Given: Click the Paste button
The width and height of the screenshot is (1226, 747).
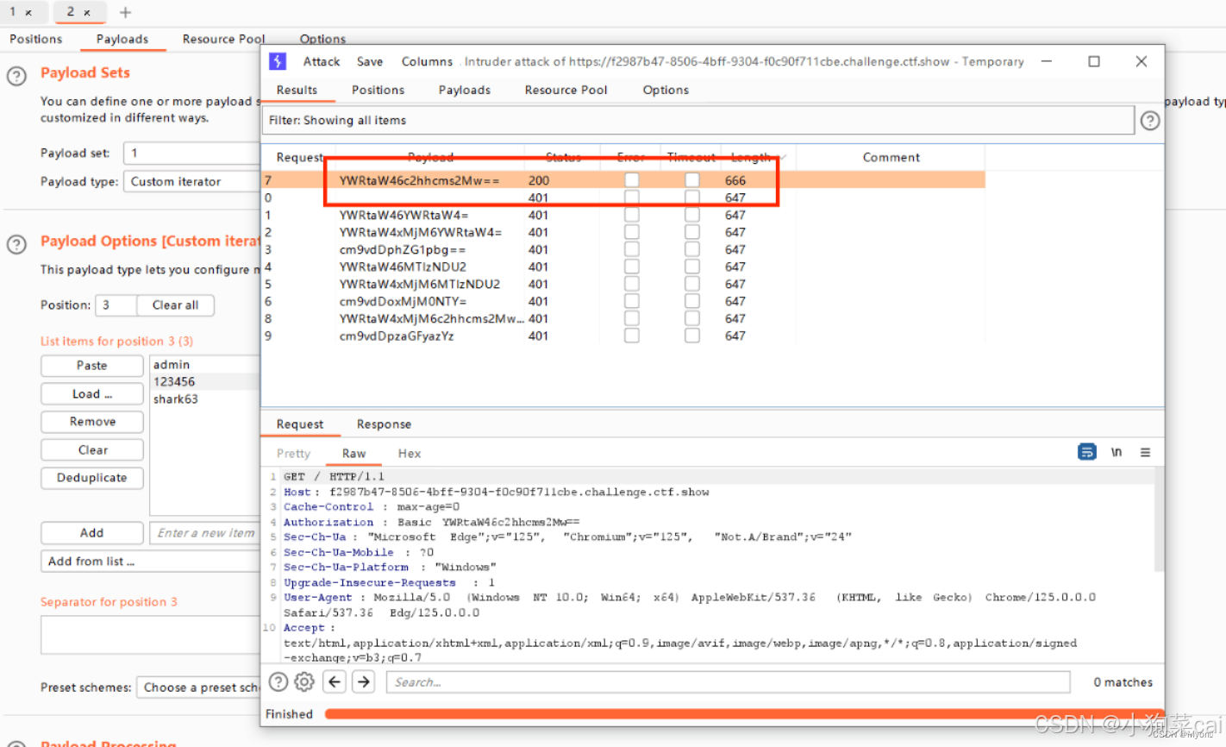Looking at the screenshot, I should 92,366.
